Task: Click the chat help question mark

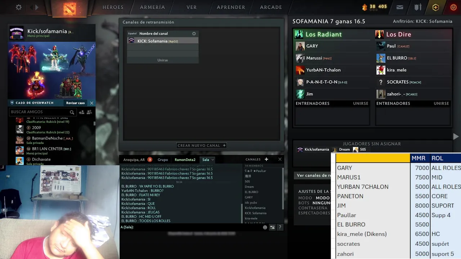Action: coord(280,227)
